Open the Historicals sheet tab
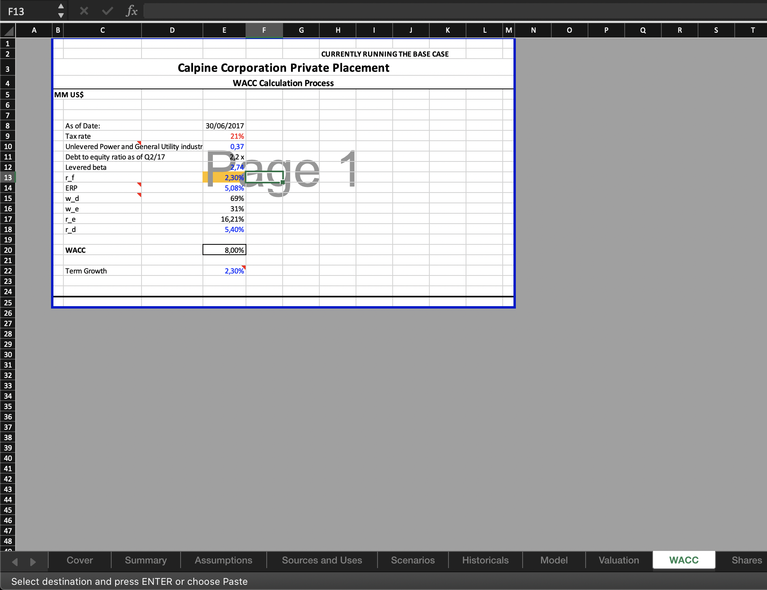This screenshot has width=767, height=590. click(x=486, y=560)
